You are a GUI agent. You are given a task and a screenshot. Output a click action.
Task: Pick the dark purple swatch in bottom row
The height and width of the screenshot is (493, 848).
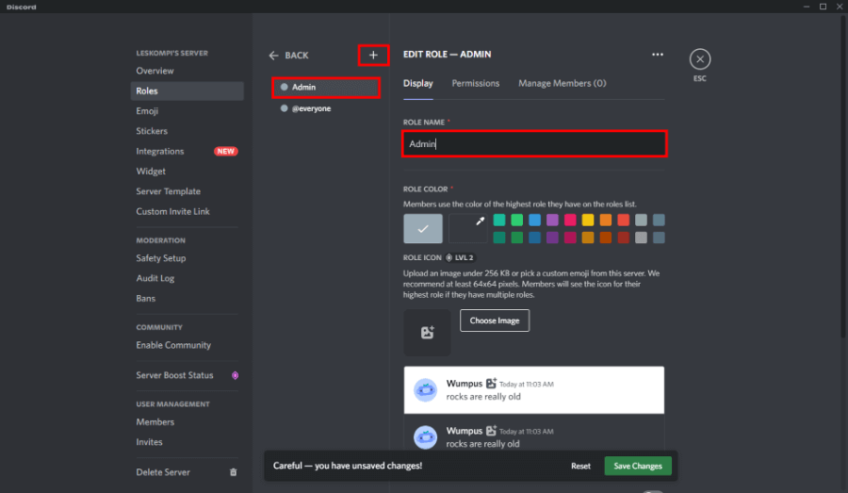point(552,238)
